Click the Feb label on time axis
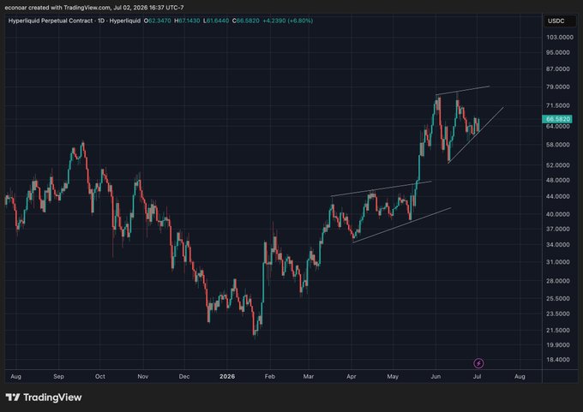 (270, 376)
